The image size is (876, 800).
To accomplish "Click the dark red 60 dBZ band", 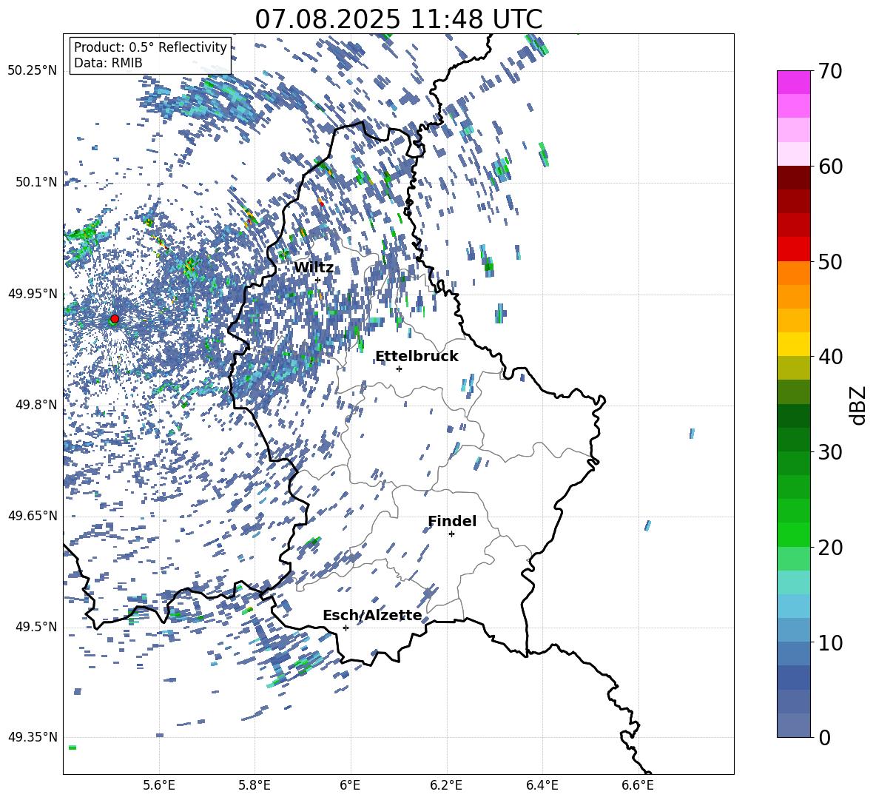I will point(793,178).
